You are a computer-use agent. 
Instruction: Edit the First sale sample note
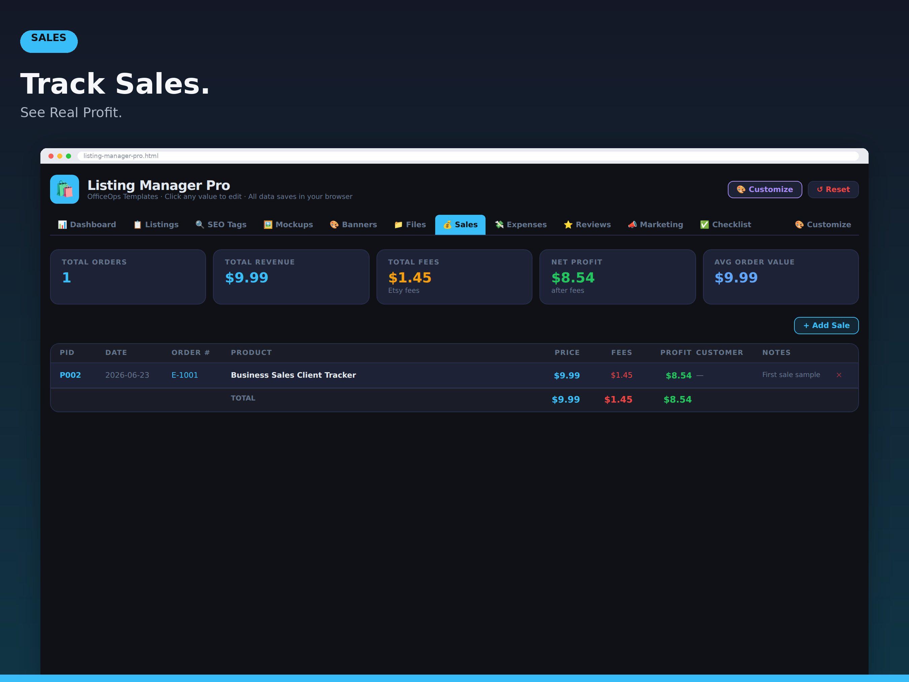pos(790,375)
